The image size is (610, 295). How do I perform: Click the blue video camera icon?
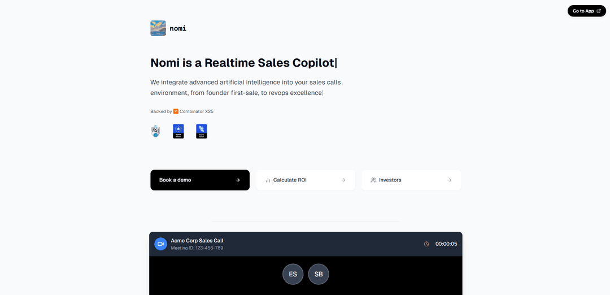click(160, 244)
